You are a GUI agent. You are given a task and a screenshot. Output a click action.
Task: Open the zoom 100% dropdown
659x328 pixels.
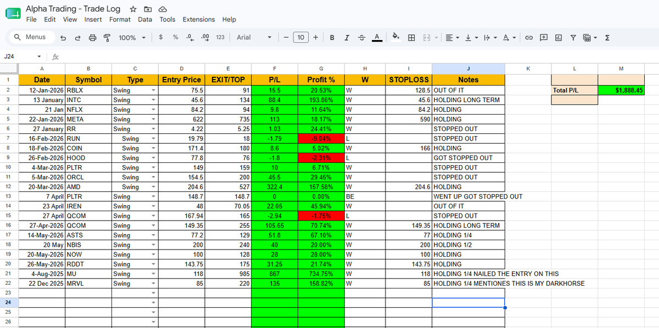tap(132, 37)
